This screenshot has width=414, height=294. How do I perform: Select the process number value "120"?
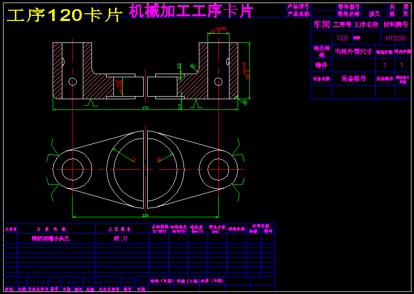(x=342, y=38)
